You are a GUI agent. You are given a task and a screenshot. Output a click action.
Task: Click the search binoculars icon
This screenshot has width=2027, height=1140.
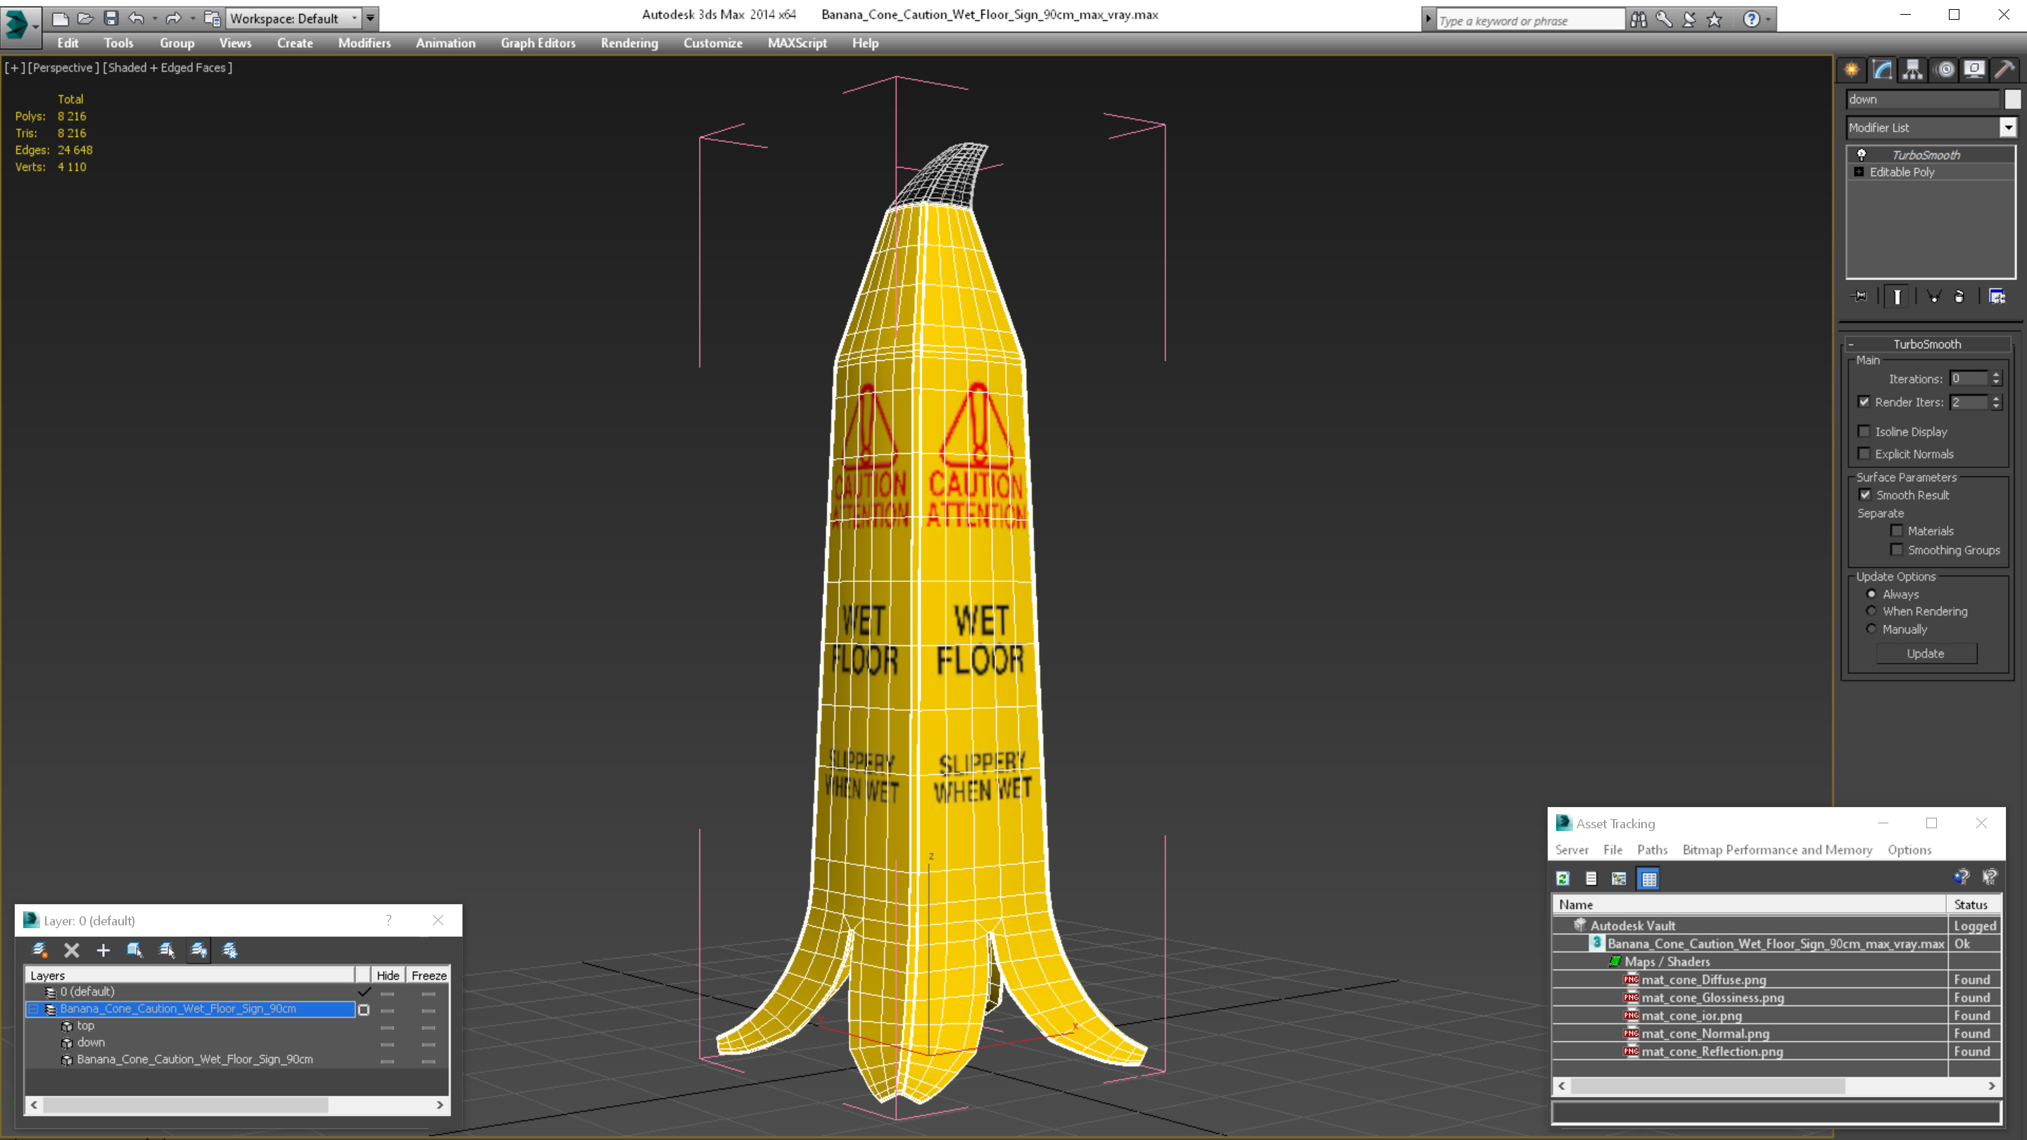pos(1638,19)
